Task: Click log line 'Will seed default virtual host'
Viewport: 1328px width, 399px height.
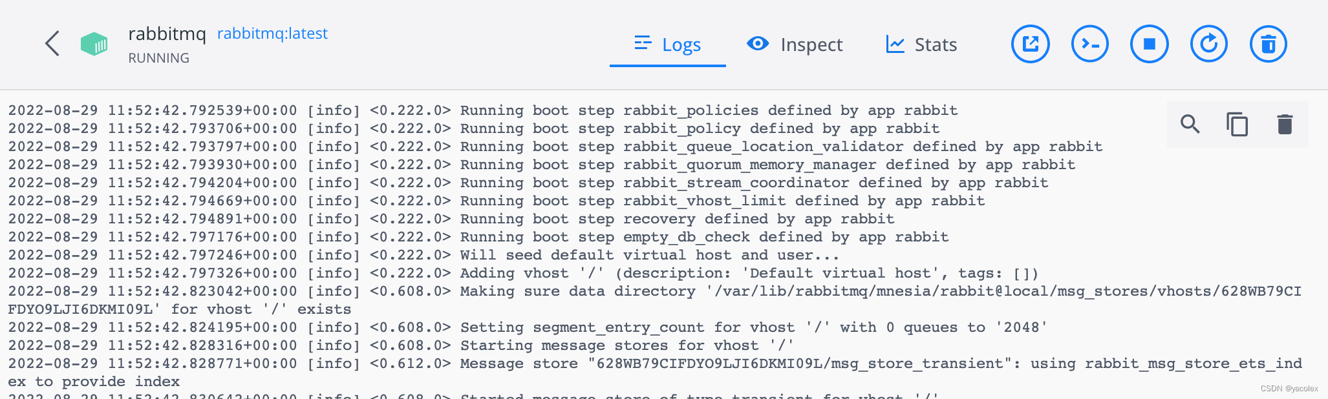Action: click(423, 255)
